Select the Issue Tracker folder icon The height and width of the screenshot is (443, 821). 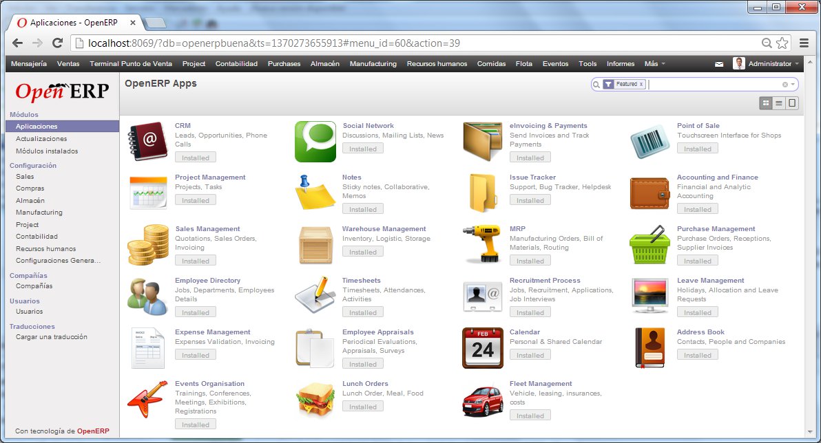click(483, 193)
